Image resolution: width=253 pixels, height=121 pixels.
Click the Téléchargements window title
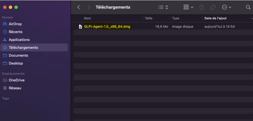(113, 7)
